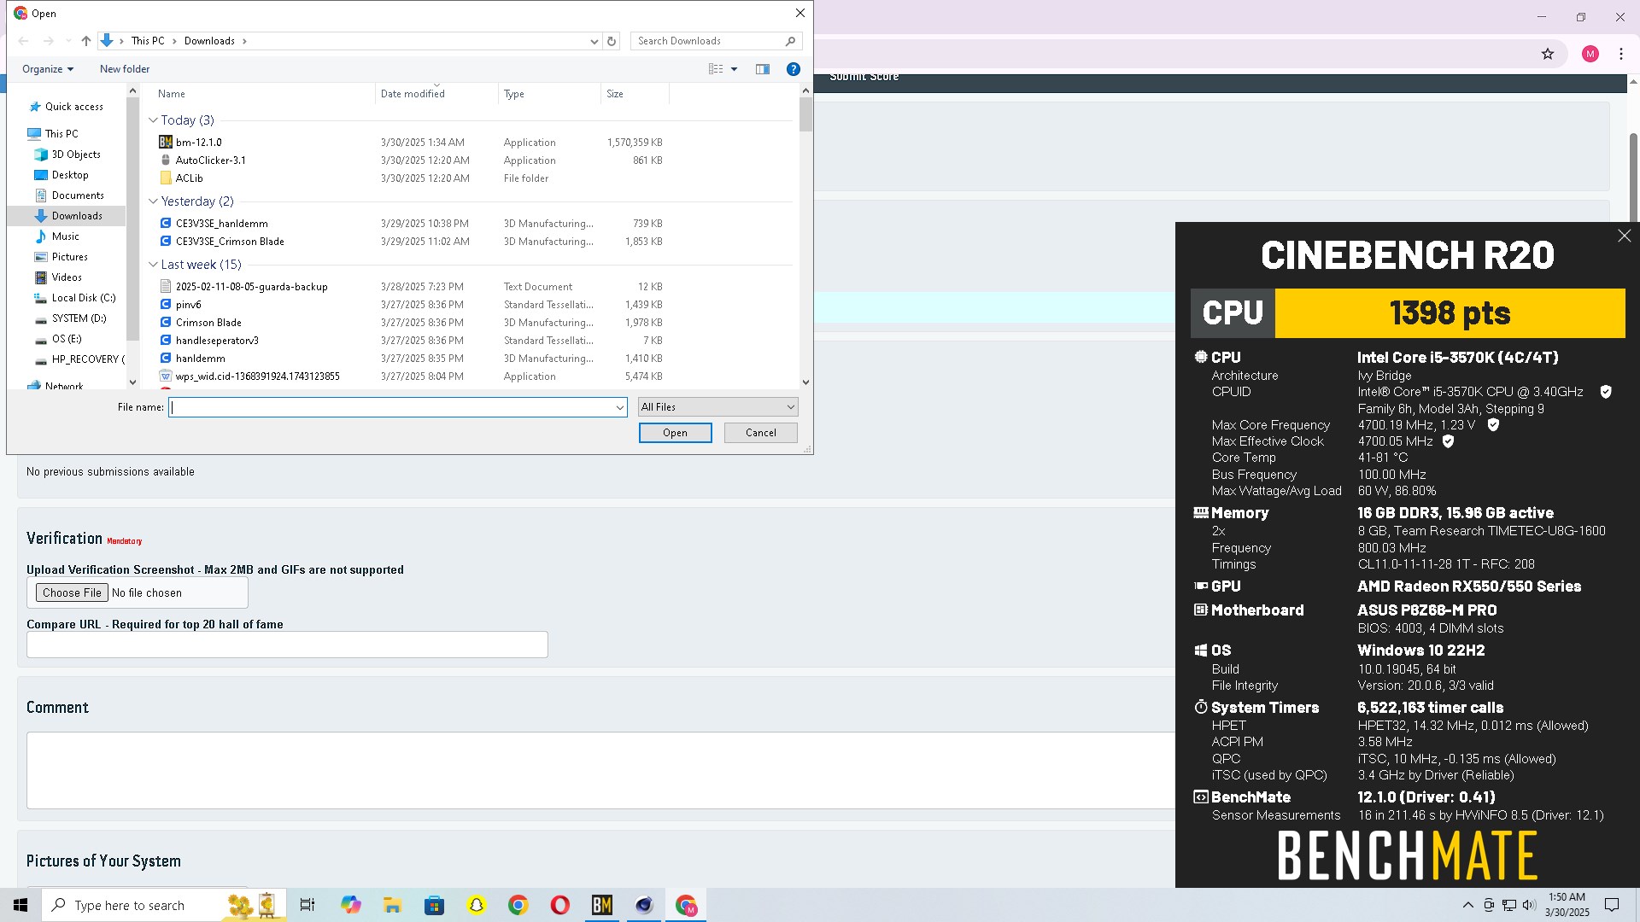Open Copilot icon on taskbar
Image resolution: width=1640 pixels, height=922 pixels.
(x=350, y=905)
